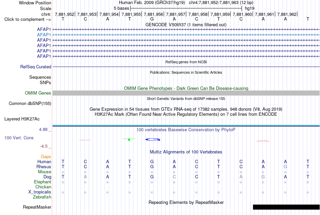Open the GENCODE V50lift37 track title
The width and height of the screenshot is (320, 215).
(x=186, y=25)
